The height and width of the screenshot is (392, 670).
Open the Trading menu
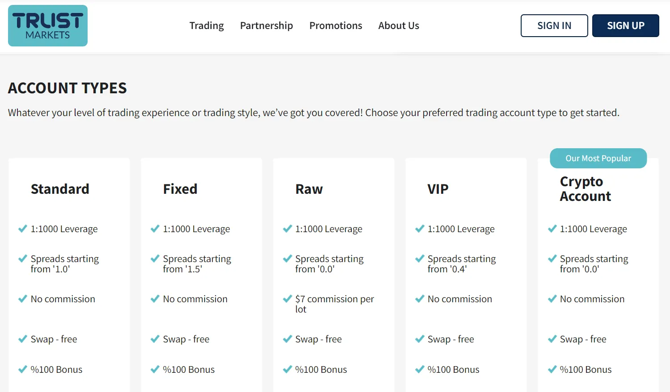pos(206,25)
